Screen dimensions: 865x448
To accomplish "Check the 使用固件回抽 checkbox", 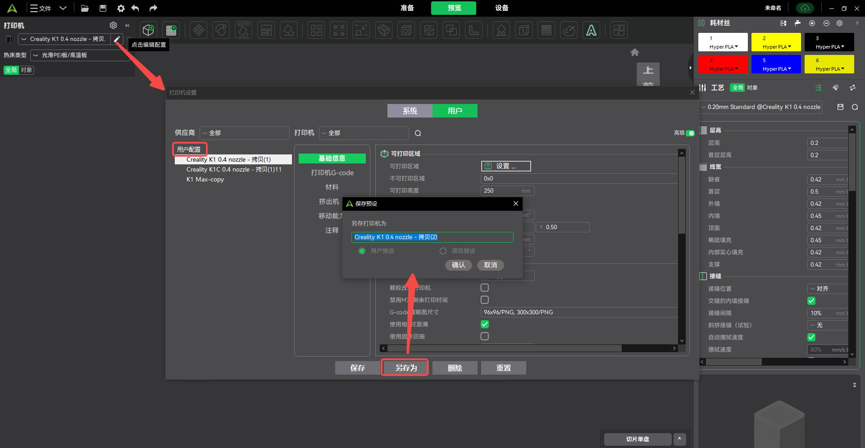I will (485, 336).
